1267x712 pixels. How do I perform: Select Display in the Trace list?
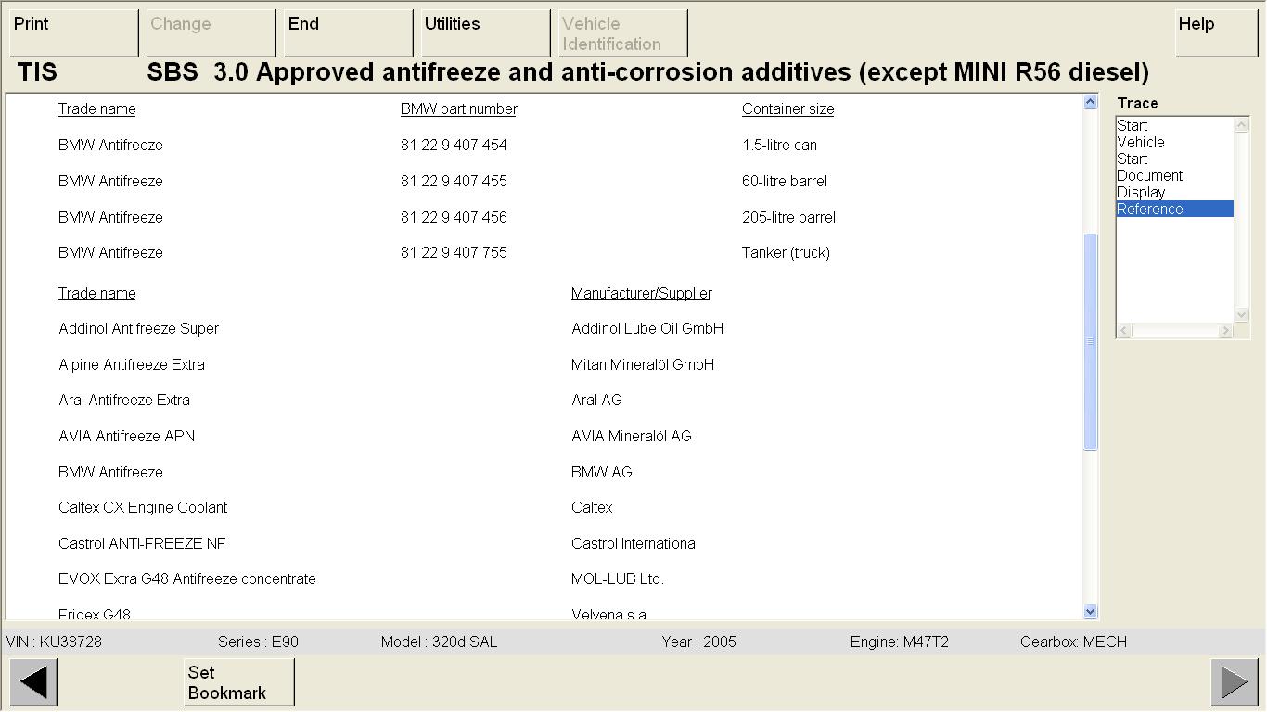(1141, 193)
